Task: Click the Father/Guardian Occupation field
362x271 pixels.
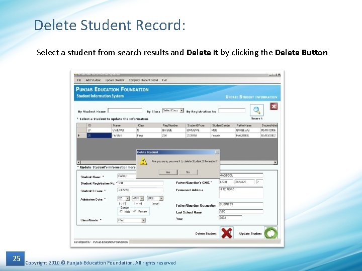Action: (x=241, y=205)
